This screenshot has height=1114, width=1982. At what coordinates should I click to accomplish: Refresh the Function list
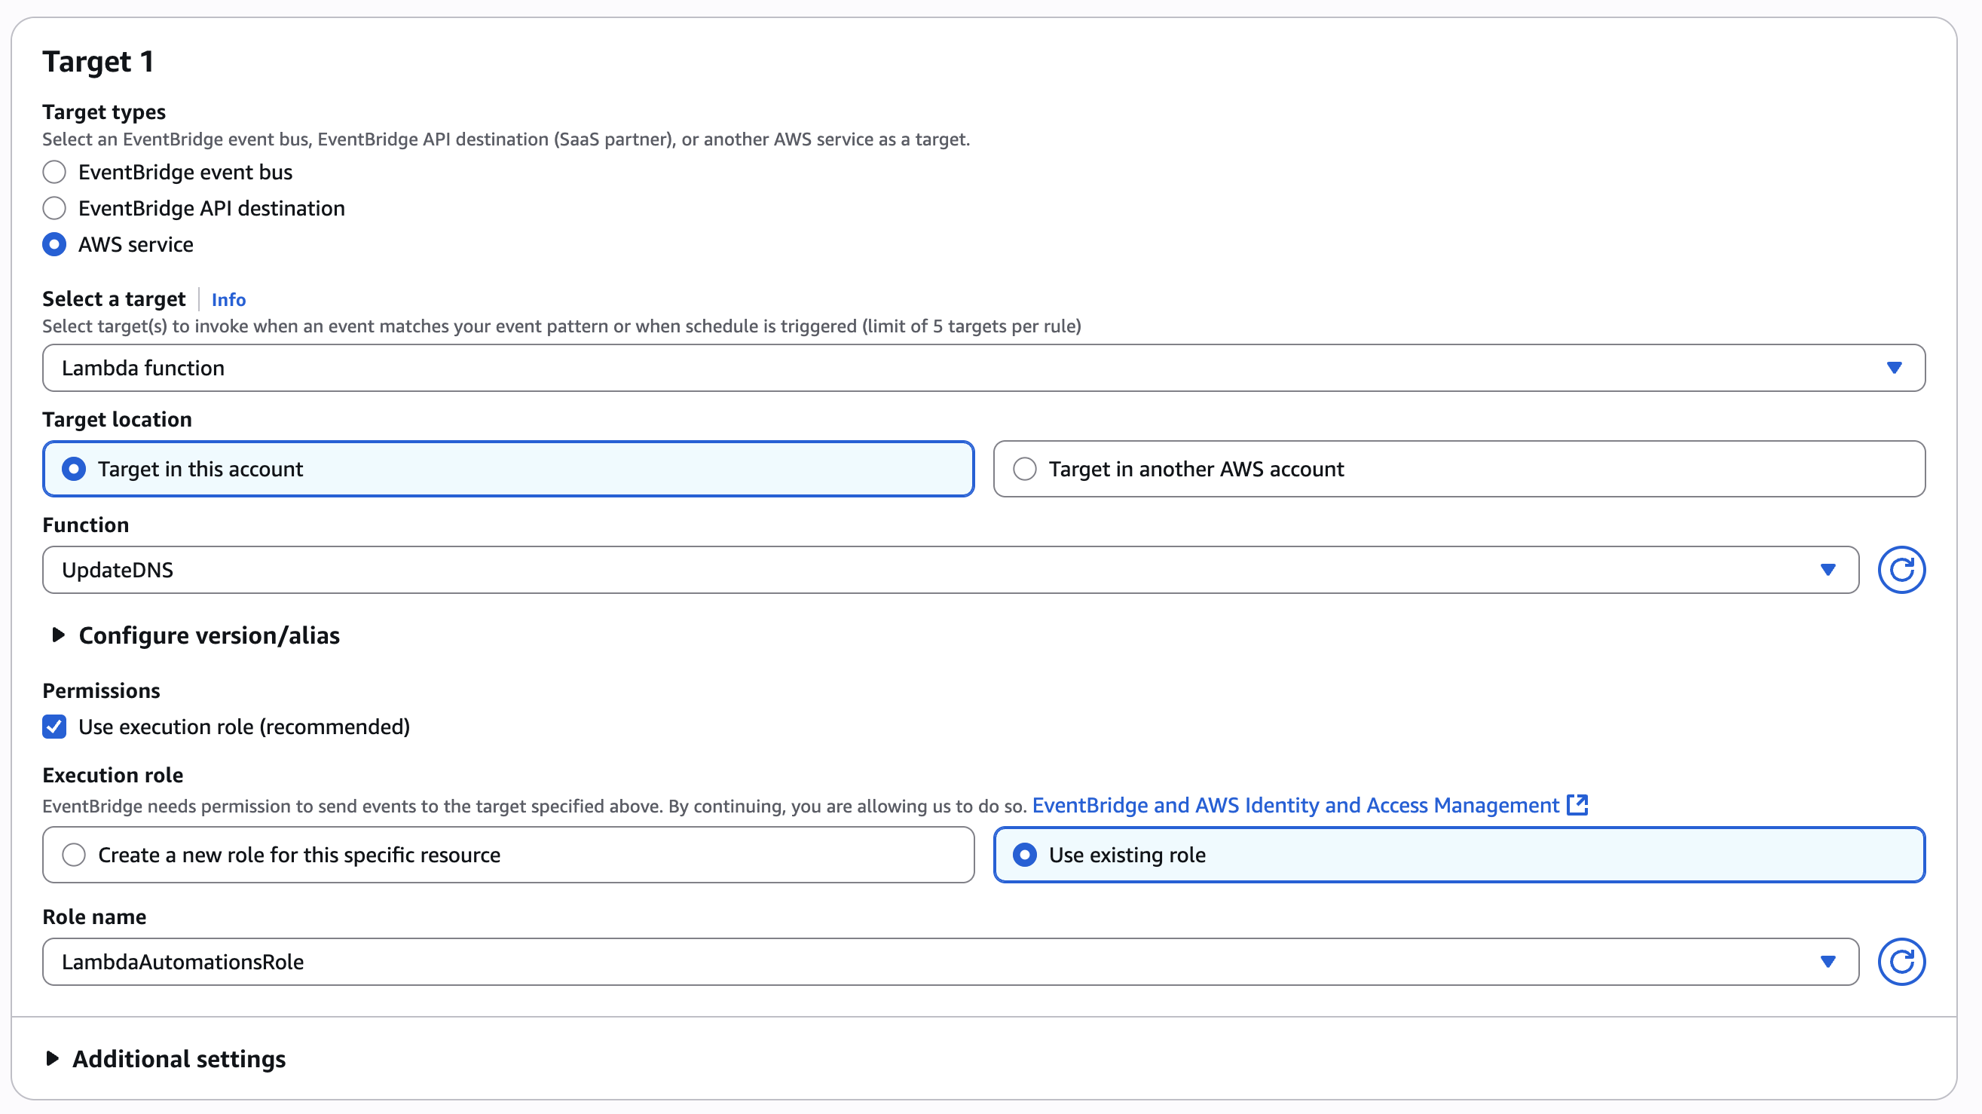(x=1901, y=569)
